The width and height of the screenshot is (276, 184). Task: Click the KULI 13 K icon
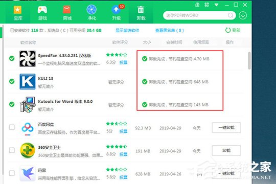[x=28, y=82]
